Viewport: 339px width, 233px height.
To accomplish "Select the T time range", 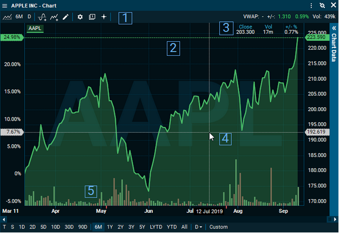I will 5,227.
